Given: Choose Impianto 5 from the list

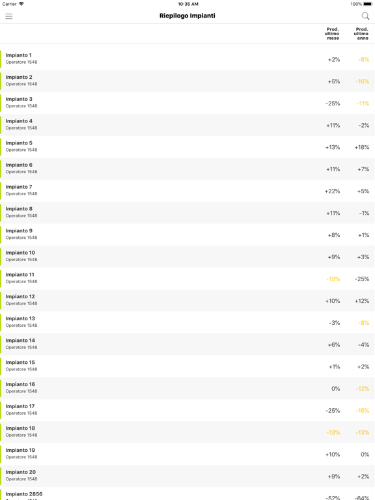Looking at the screenshot, I should click(x=187, y=147).
